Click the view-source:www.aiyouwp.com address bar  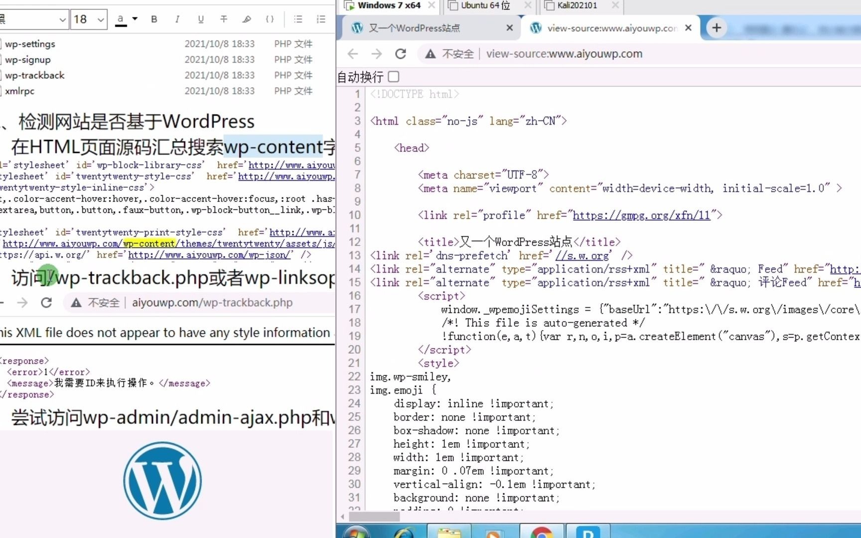click(x=564, y=54)
